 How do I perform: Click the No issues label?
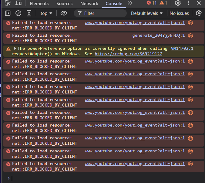click(179, 13)
